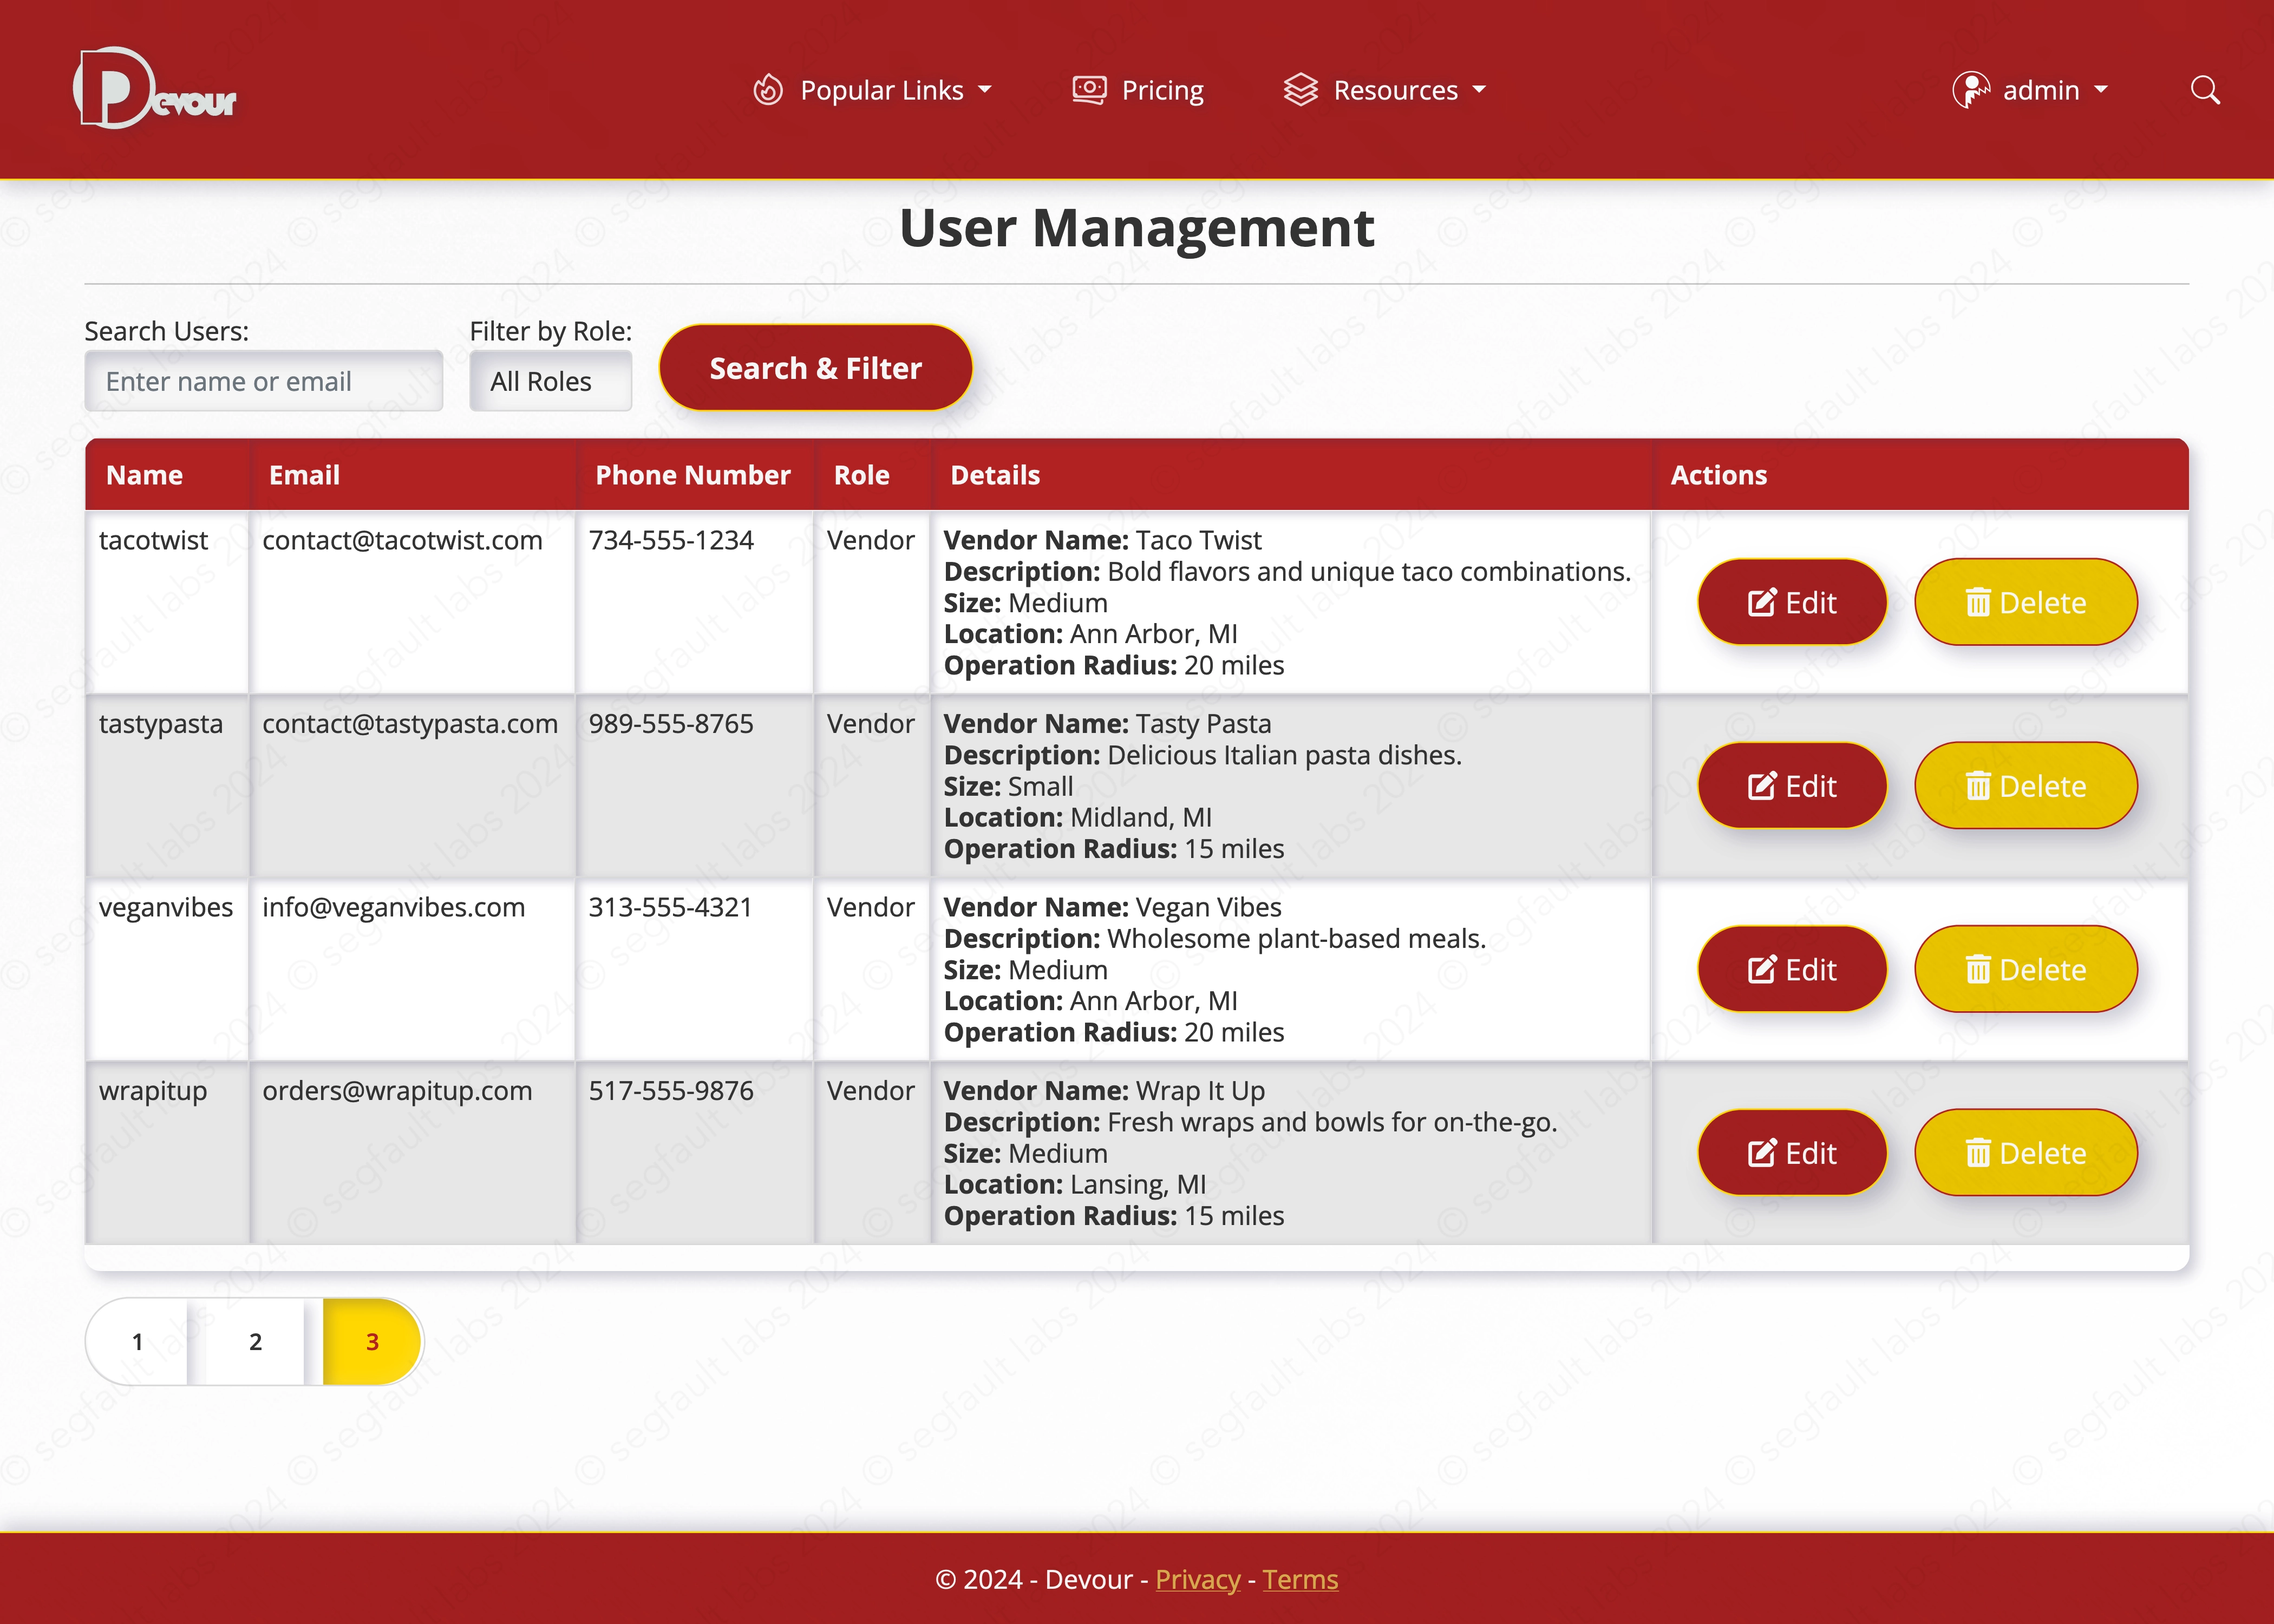
Task: Click the flame icon beside Popular Links
Action: [x=768, y=90]
